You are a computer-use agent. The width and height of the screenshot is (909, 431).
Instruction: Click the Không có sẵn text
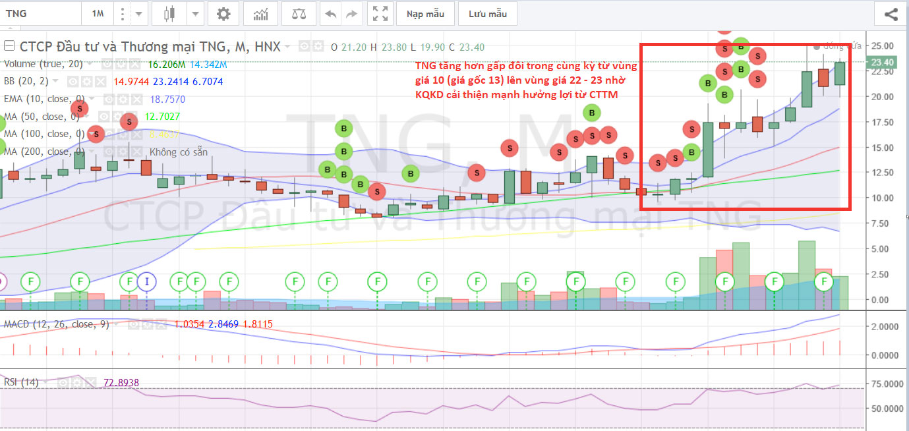pos(179,152)
